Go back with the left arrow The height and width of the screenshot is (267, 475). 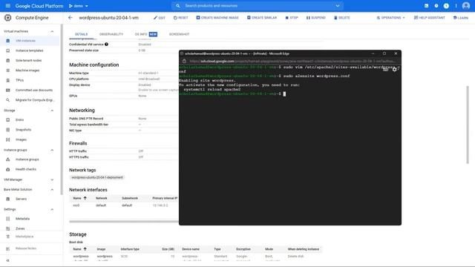(x=71, y=18)
